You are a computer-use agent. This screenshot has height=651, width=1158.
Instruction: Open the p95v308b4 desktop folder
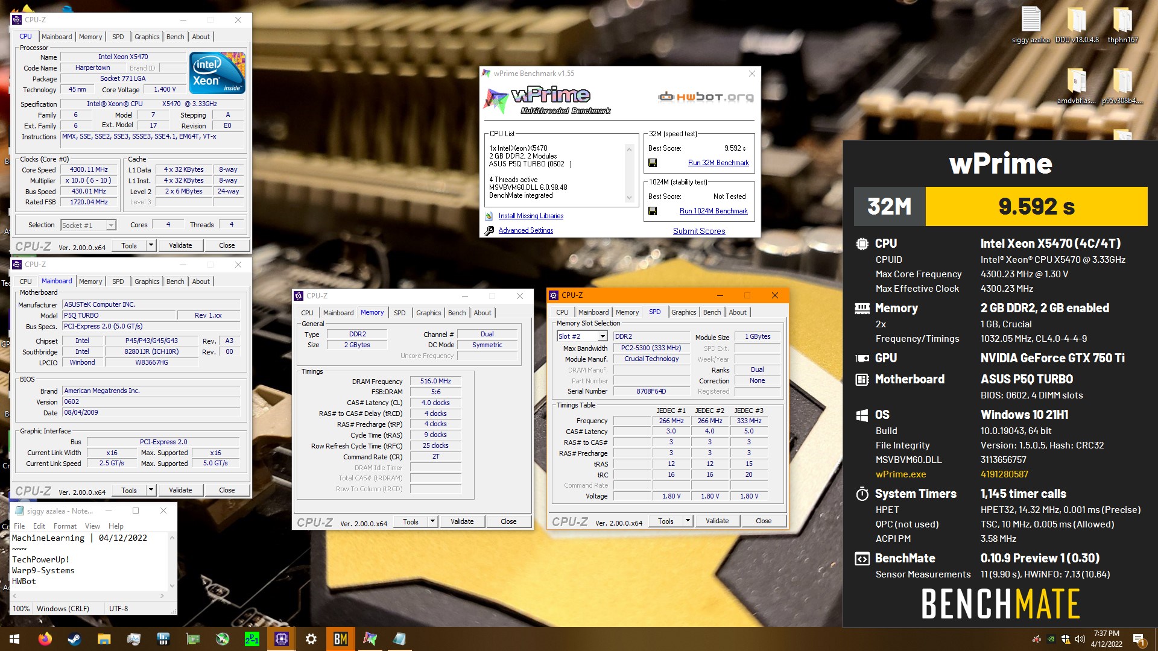pos(1122,86)
